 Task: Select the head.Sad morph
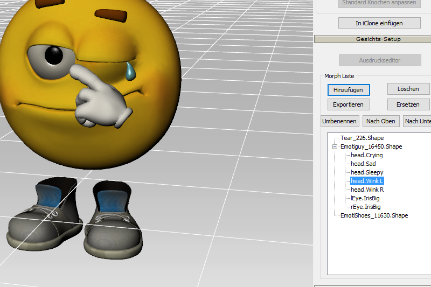tap(363, 164)
